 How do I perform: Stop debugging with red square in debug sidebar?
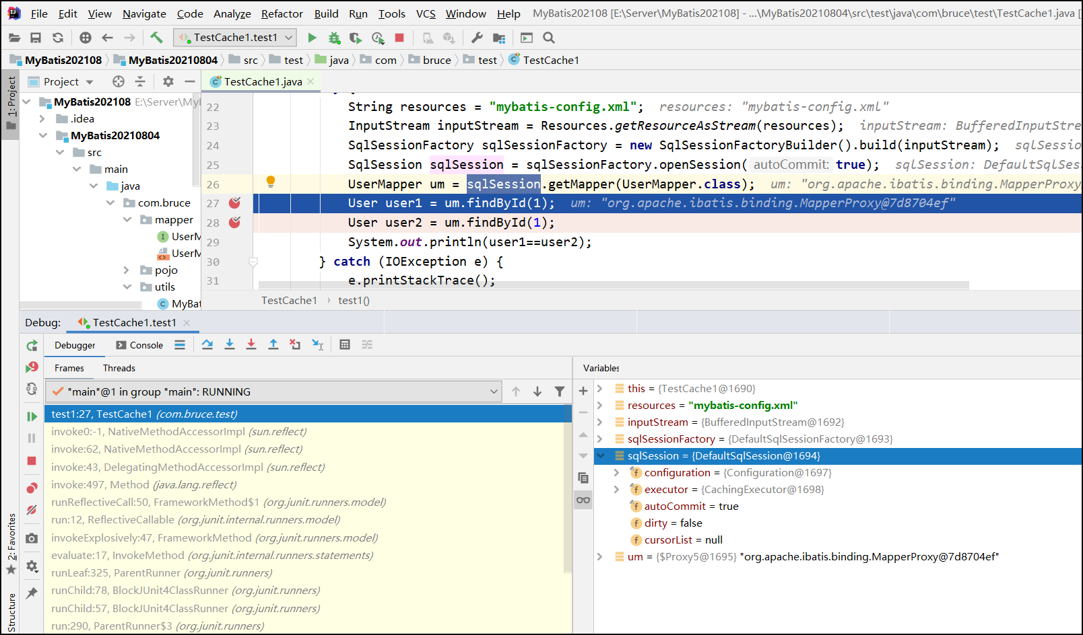pos(32,461)
